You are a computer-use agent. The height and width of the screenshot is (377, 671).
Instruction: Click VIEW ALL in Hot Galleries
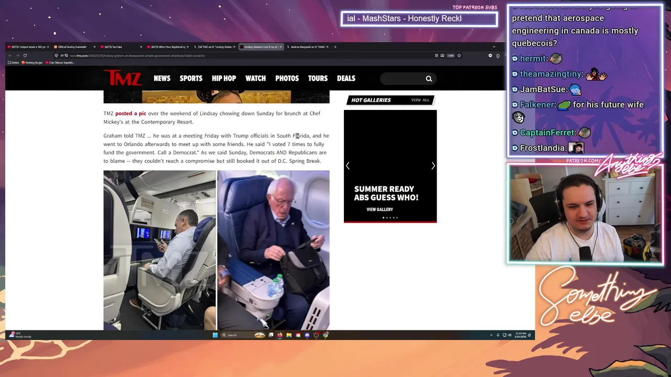[420, 100]
